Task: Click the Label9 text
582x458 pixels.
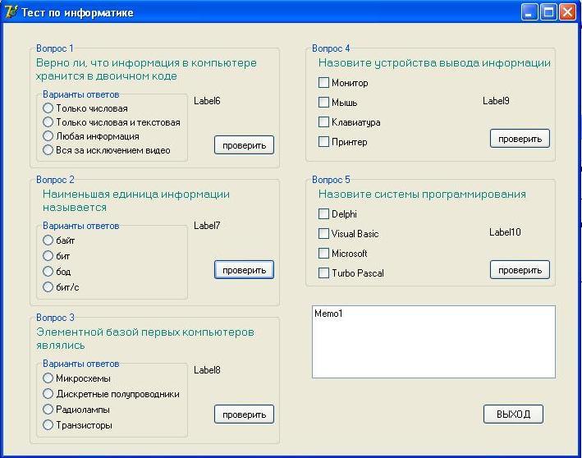Action: click(x=496, y=101)
